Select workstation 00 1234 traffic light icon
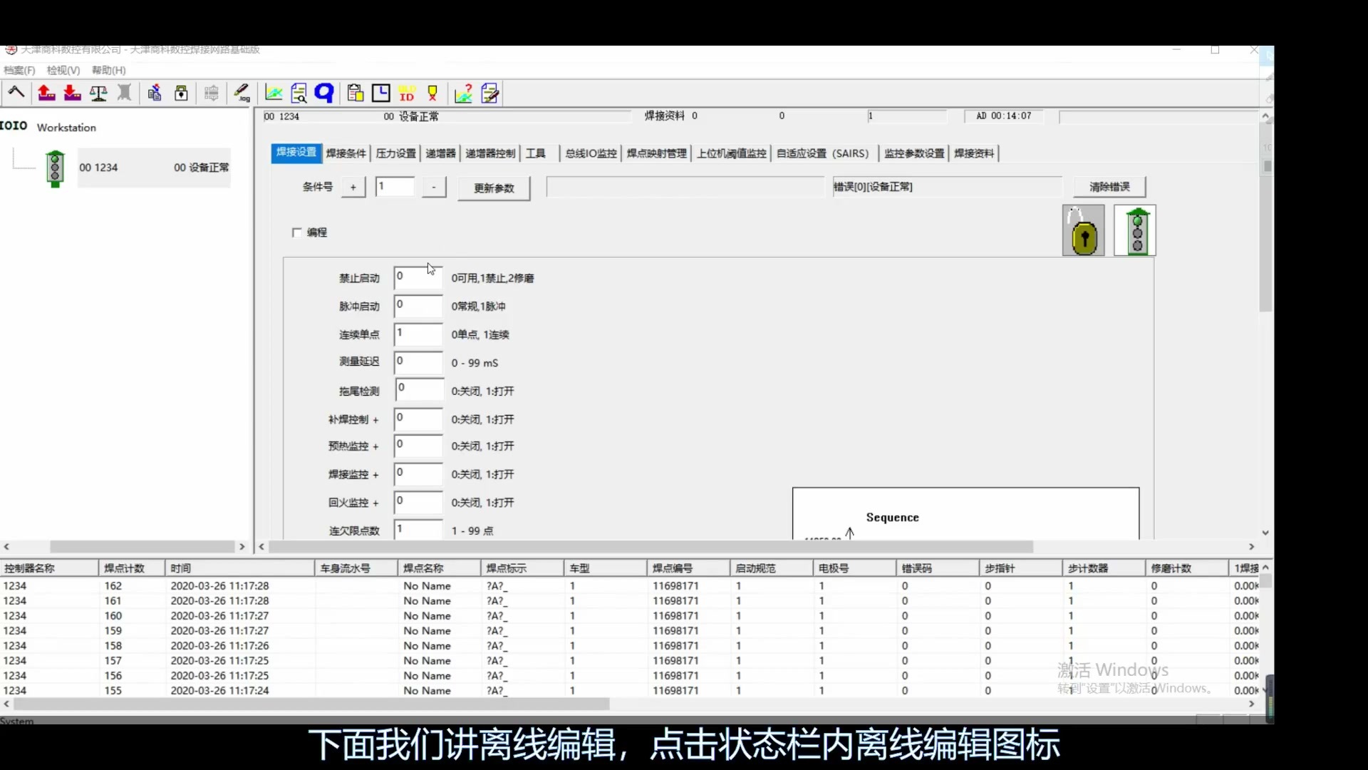 point(55,168)
